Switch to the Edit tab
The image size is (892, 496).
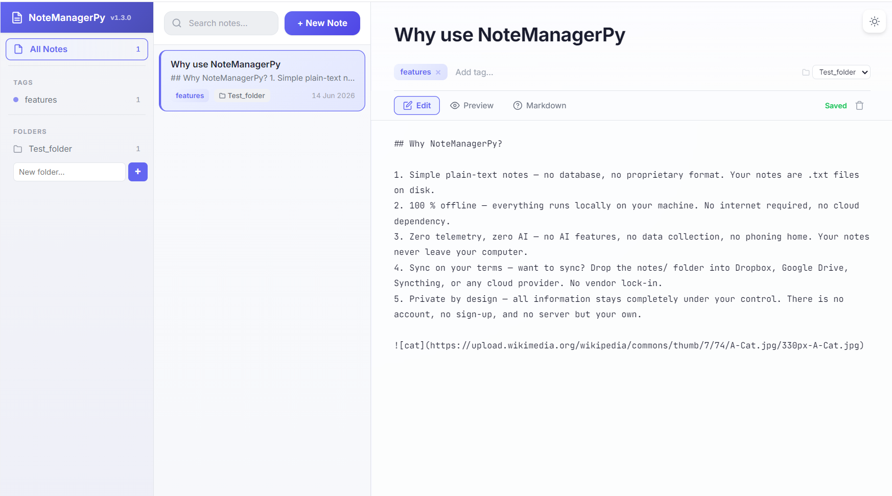[x=417, y=106]
